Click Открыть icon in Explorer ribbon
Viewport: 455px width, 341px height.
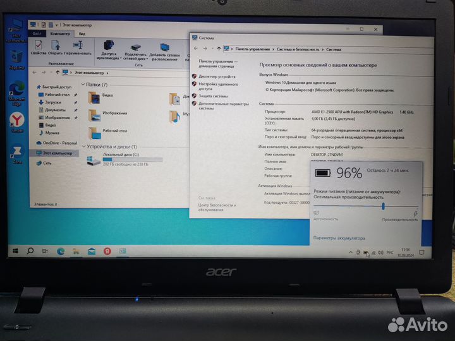coord(55,47)
